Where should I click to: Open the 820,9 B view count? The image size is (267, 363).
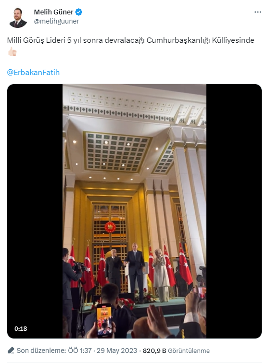154,350
